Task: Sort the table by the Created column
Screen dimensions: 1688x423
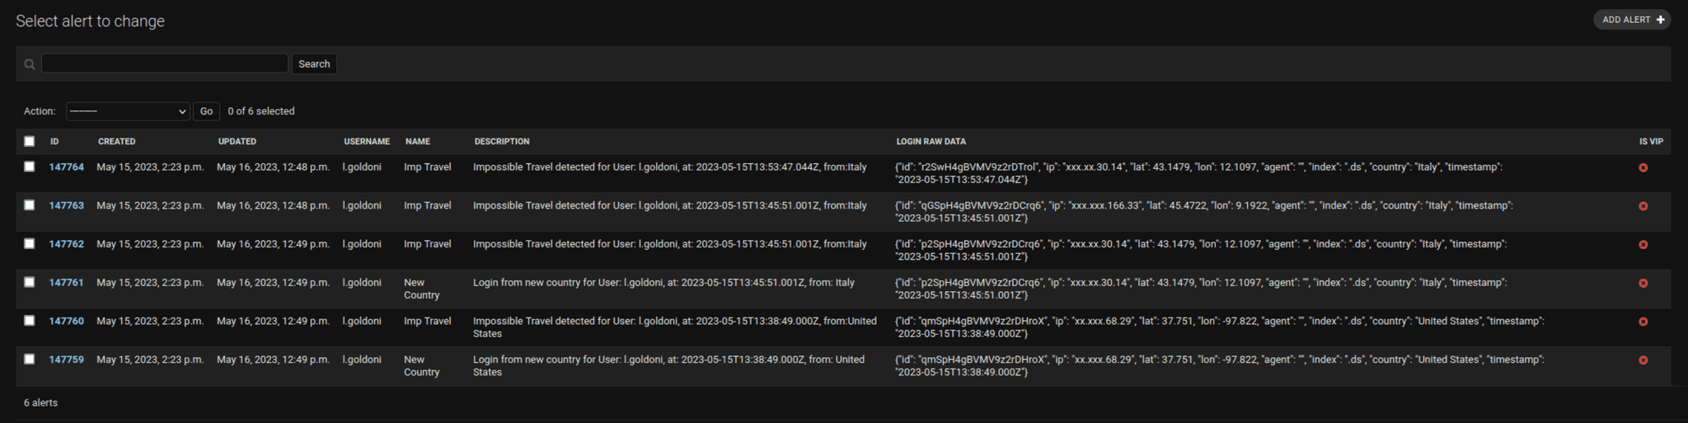Action: tap(116, 142)
